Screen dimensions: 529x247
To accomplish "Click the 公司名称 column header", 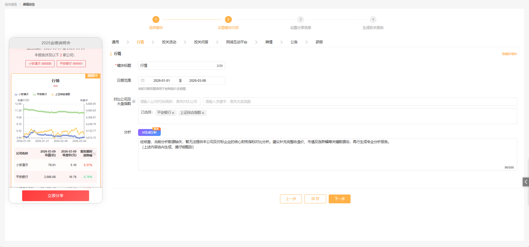I will click(x=22, y=153).
